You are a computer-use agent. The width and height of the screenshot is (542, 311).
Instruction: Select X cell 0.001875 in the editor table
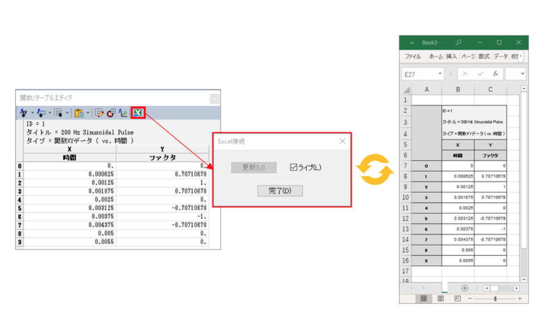70,191
